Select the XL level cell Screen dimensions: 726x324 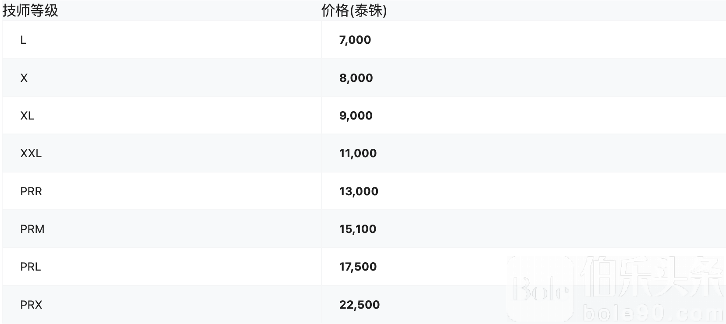click(27, 116)
